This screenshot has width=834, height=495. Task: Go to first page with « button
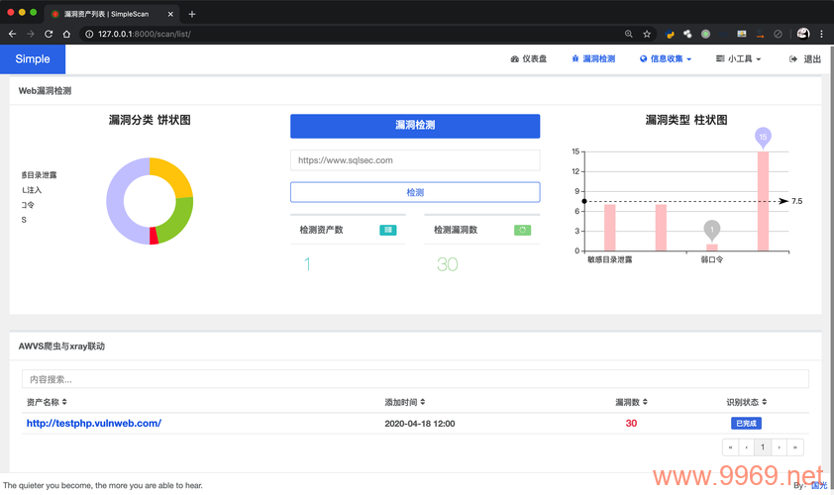[x=730, y=447]
